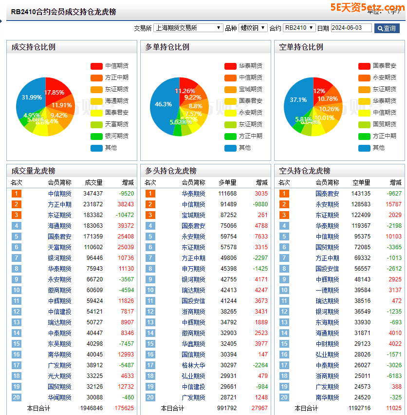Open 格林大华 link in 多头持仓龙虎榜
Viewport: 407px width, 415px height.
(x=193, y=366)
